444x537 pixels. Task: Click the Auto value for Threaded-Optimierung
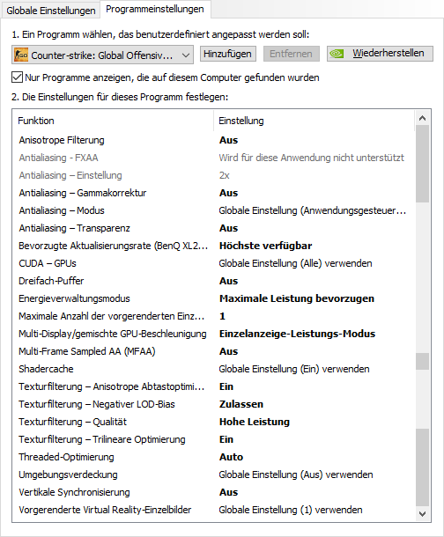pos(231,457)
